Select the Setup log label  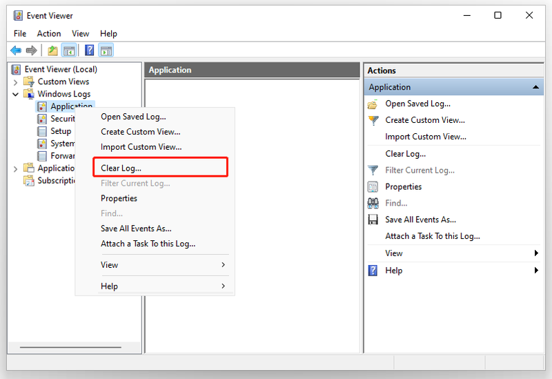click(x=61, y=131)
